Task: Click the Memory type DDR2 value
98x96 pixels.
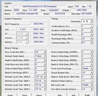Action: tap(16, 10)
